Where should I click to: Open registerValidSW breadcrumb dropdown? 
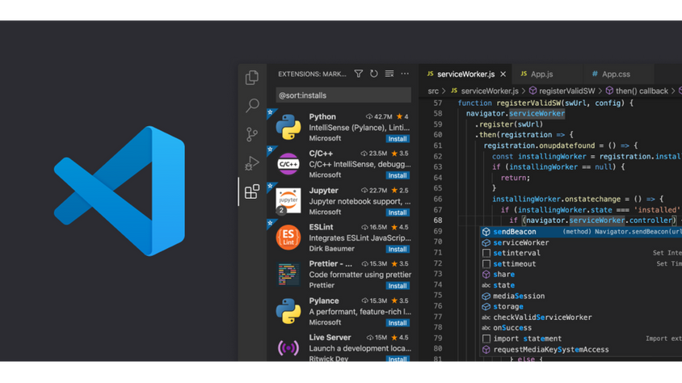pos(562,90)
